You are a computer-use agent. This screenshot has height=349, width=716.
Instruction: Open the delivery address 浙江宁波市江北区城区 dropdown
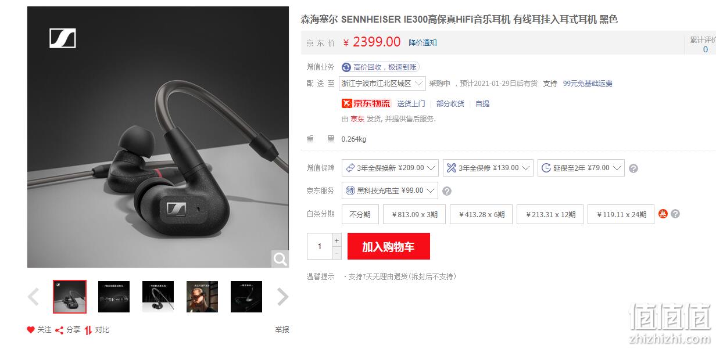[x=382, y=84]
